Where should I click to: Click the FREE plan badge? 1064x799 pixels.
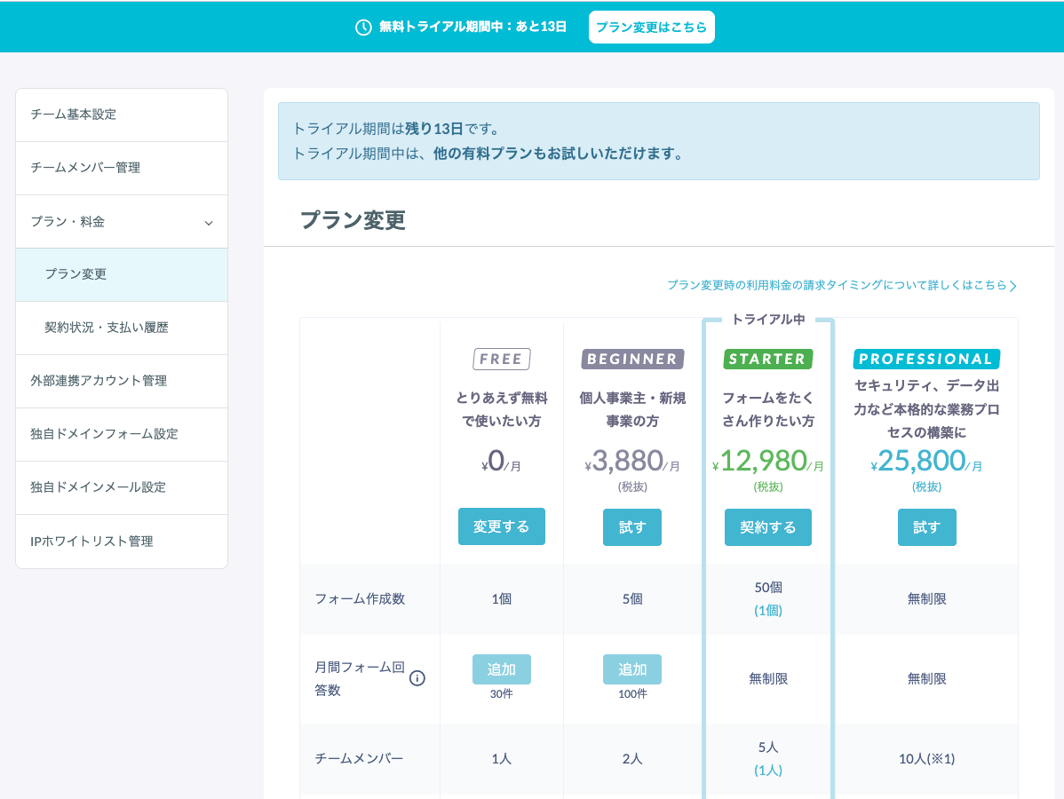click(501, 359)
